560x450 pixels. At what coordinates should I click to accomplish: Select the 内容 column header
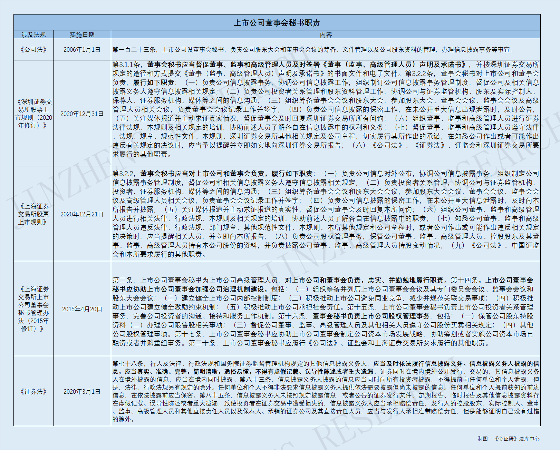click(326, 35)
